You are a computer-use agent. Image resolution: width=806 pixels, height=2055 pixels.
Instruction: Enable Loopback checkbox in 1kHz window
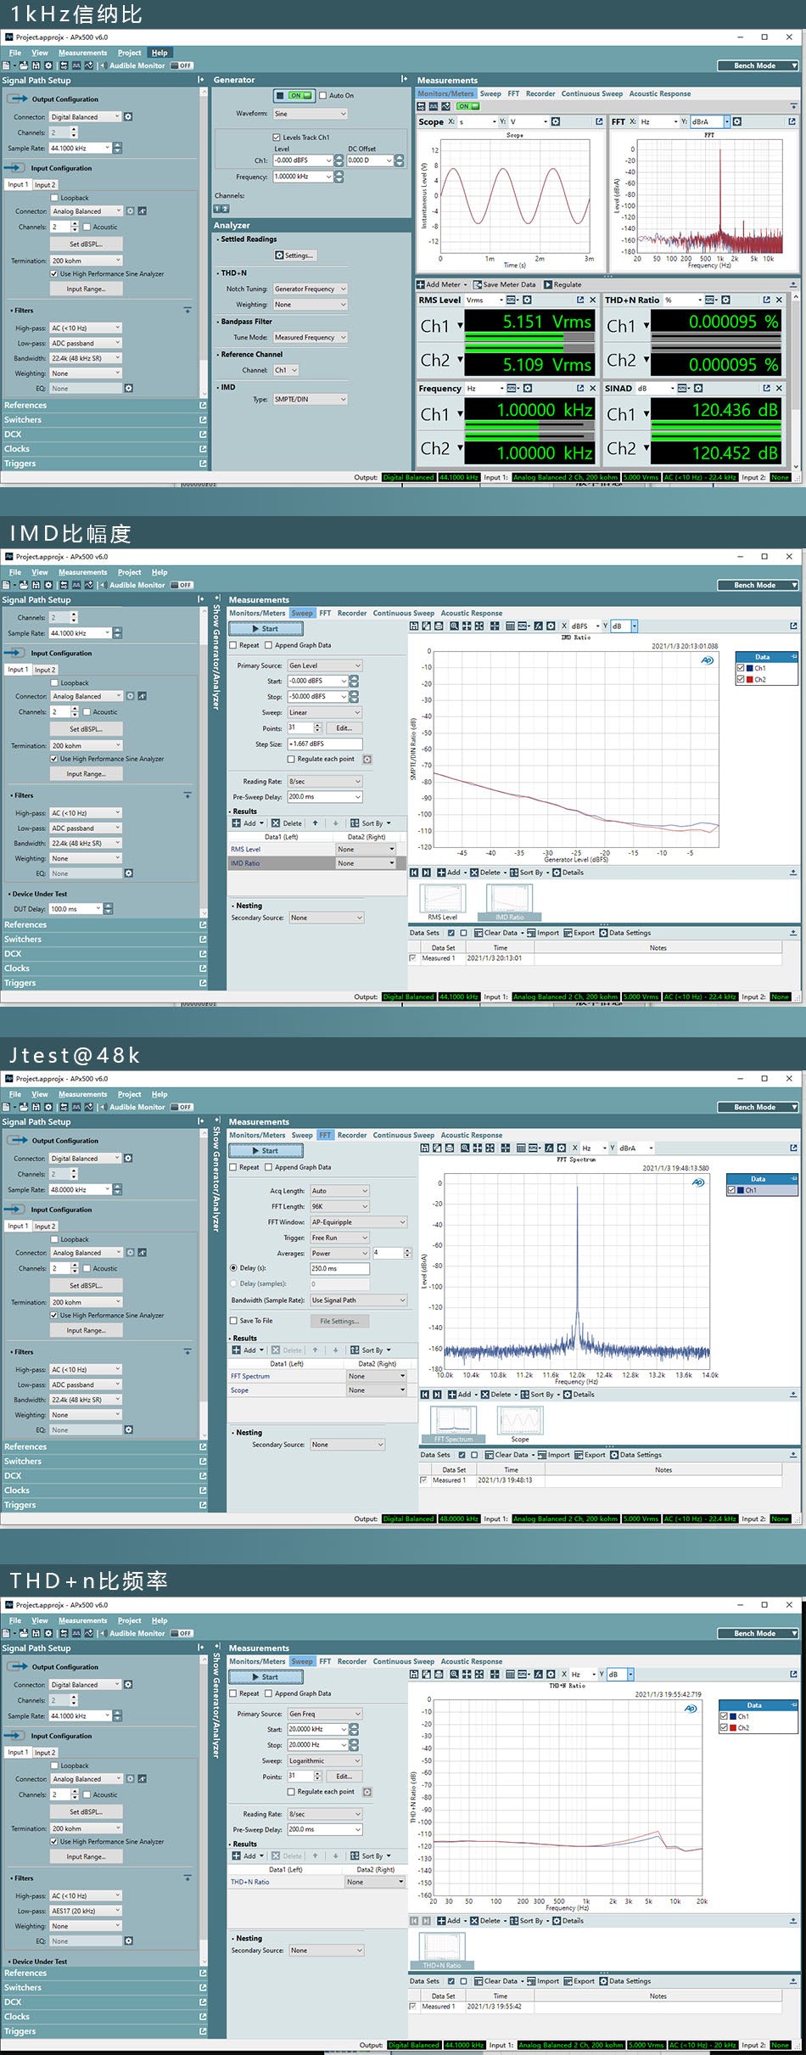[55, 198]
